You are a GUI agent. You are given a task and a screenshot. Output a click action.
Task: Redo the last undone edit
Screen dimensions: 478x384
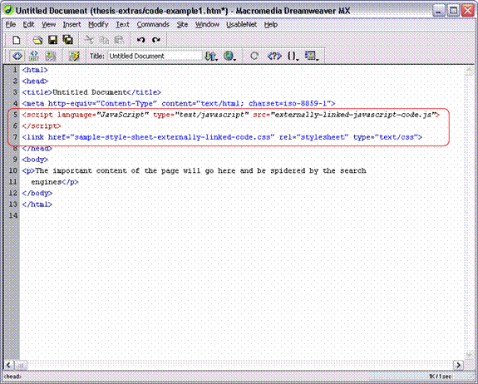click(x=156, y=40)
